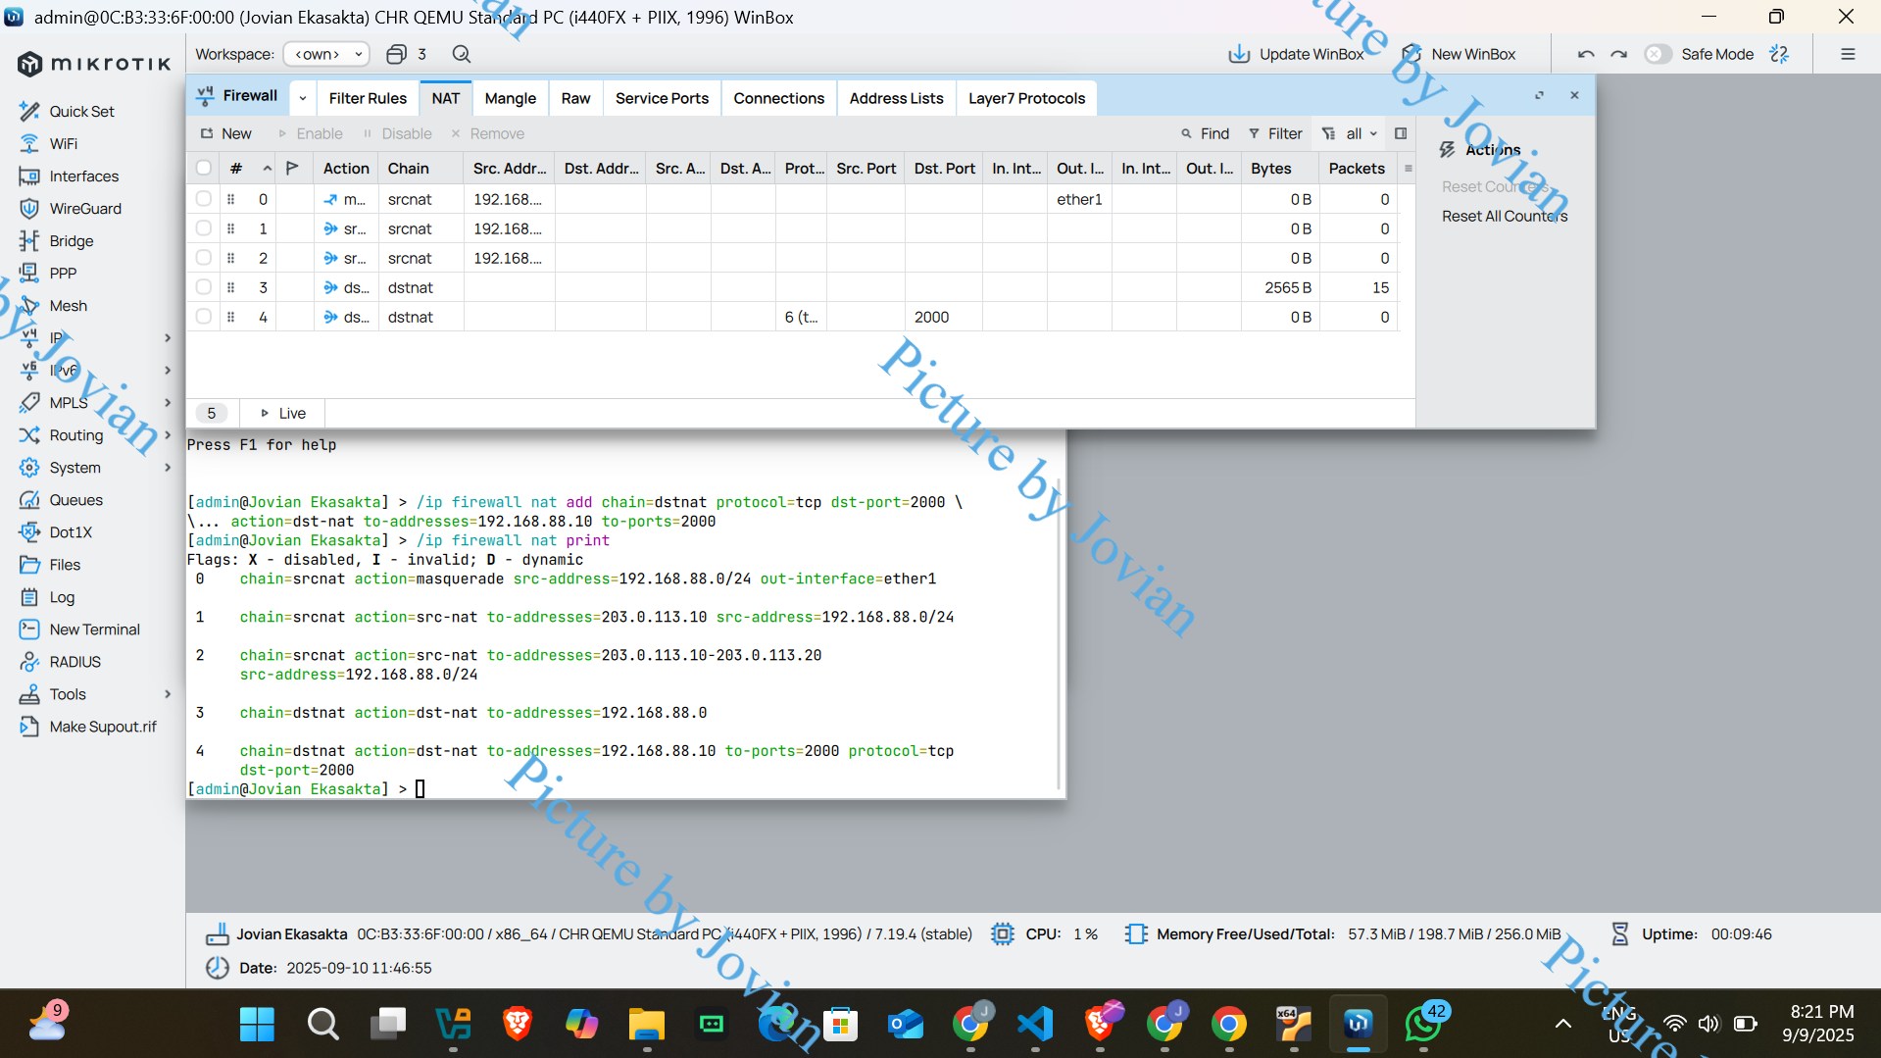
Task: Expand the Routing submenu
Action: tap(168, 435)
